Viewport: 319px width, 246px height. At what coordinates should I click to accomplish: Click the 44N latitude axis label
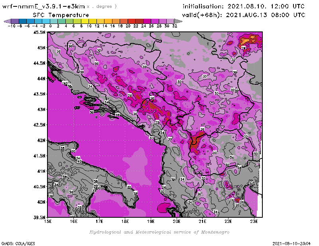pyautogui.click(x=41, y=78)
